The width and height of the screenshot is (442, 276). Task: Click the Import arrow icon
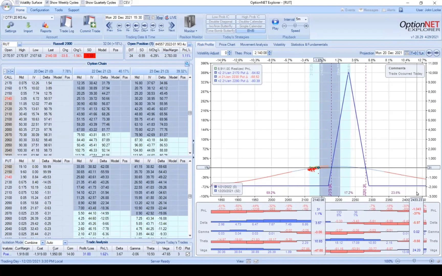coord(28,25)
